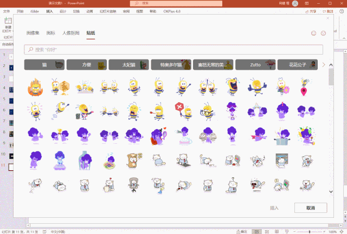Filter stickers by Zutto category
Viewport: 347px width, 234px height.
[x=255, y=65]
